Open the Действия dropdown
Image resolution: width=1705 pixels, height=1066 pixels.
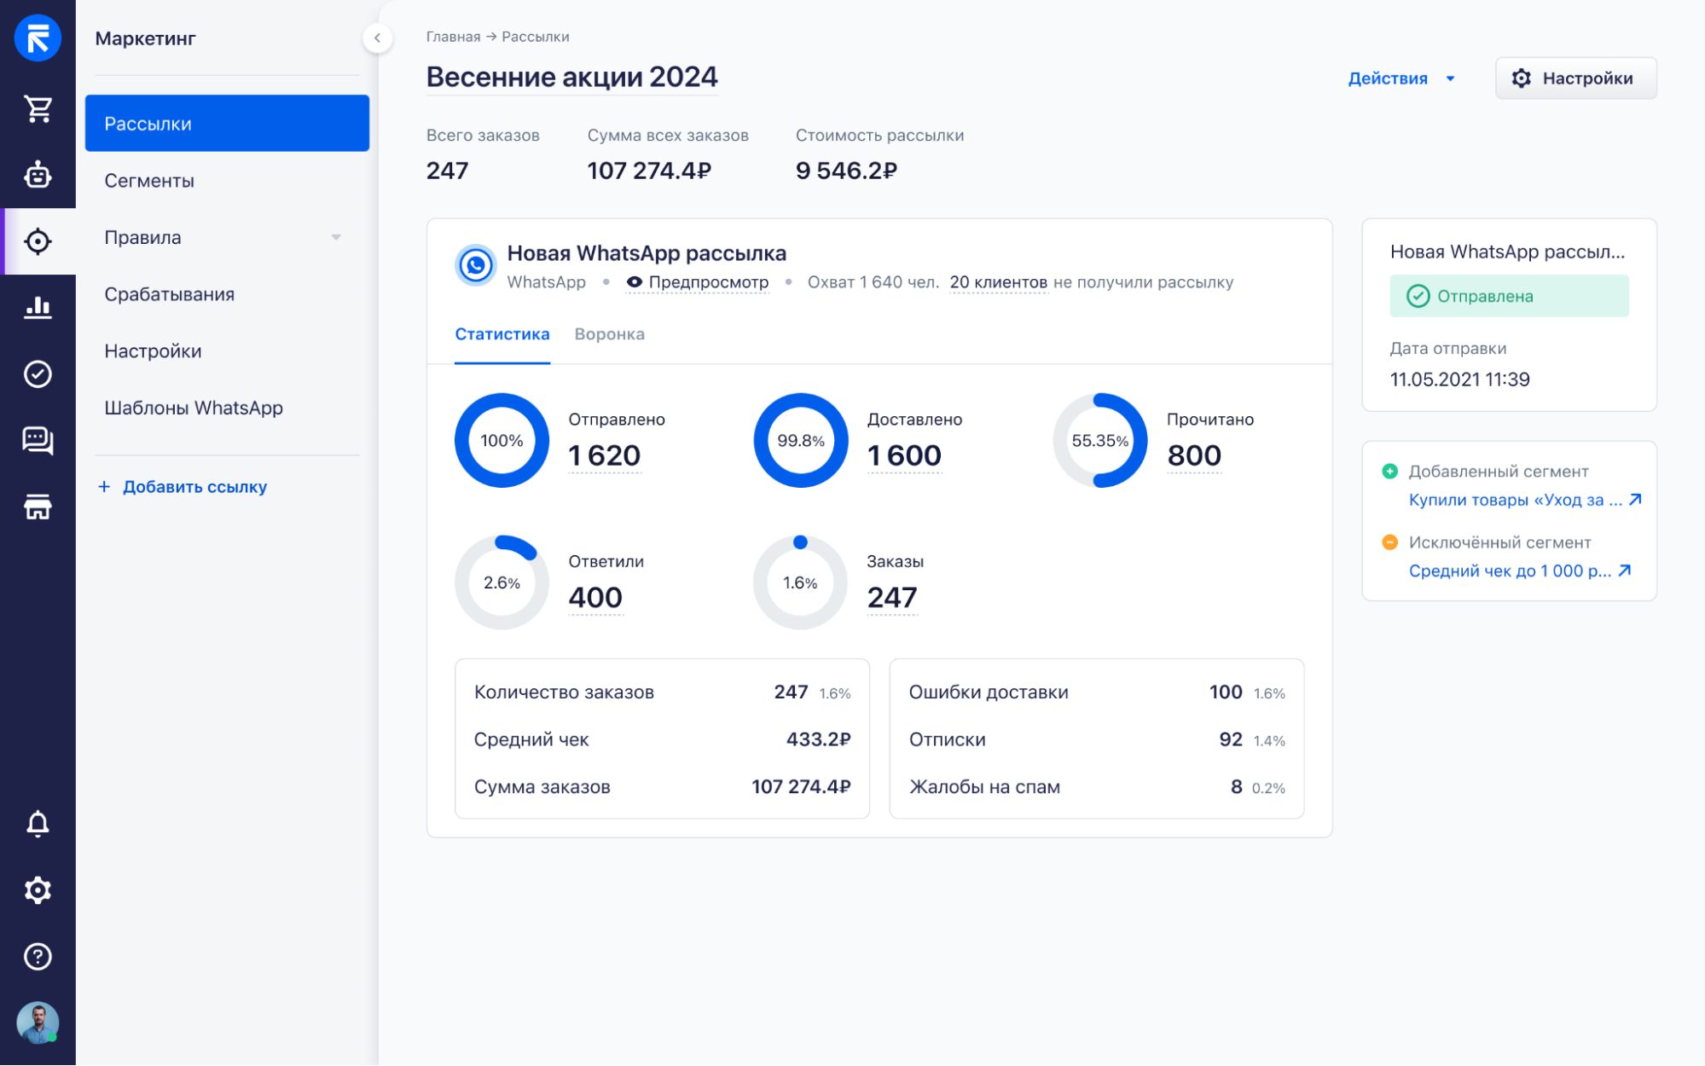point(1401,78)
